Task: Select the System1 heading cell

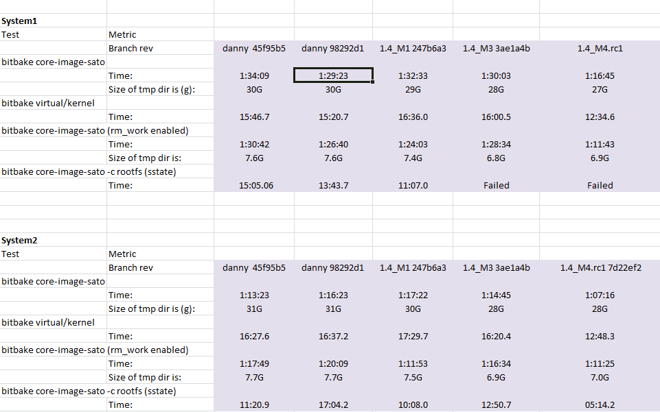Action: tap(53, 21)
